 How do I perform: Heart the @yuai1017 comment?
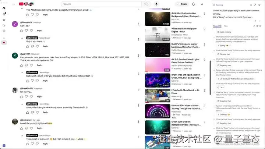[31, 65]
